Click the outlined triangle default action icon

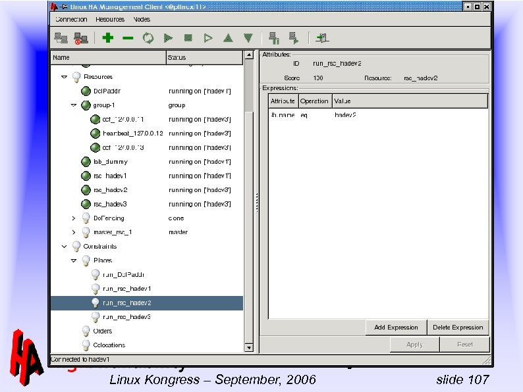[x=207, y=38]
